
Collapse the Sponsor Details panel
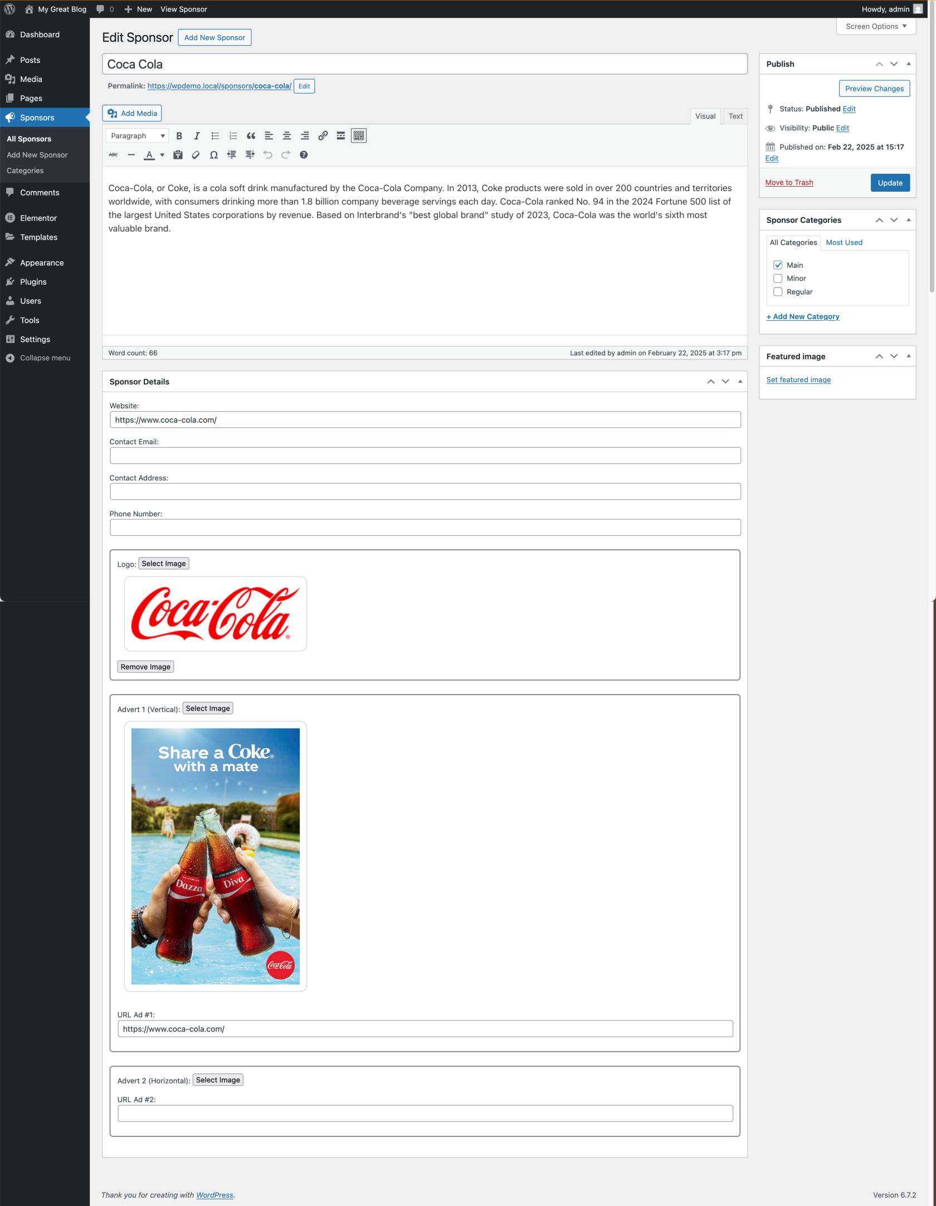740,382
